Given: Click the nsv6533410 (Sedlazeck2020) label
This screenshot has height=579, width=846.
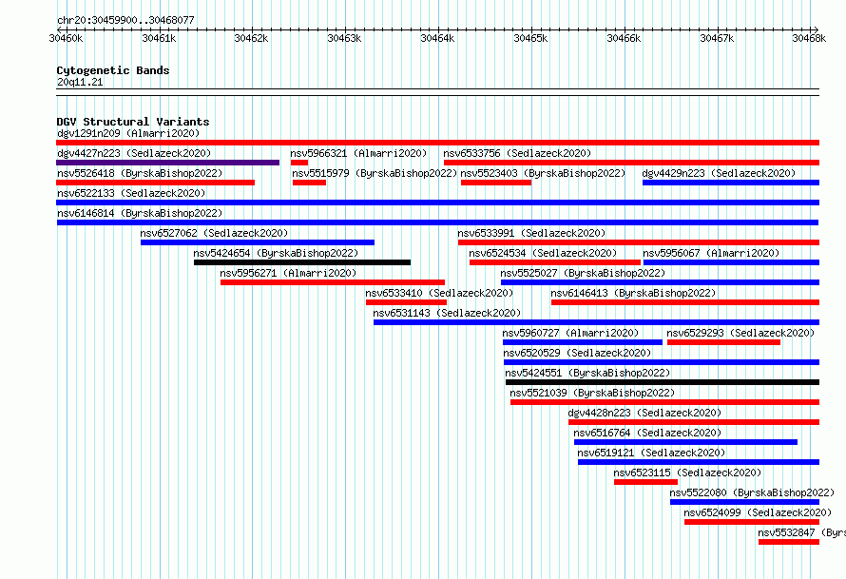Looking at the screenshot, I should 439,293.
